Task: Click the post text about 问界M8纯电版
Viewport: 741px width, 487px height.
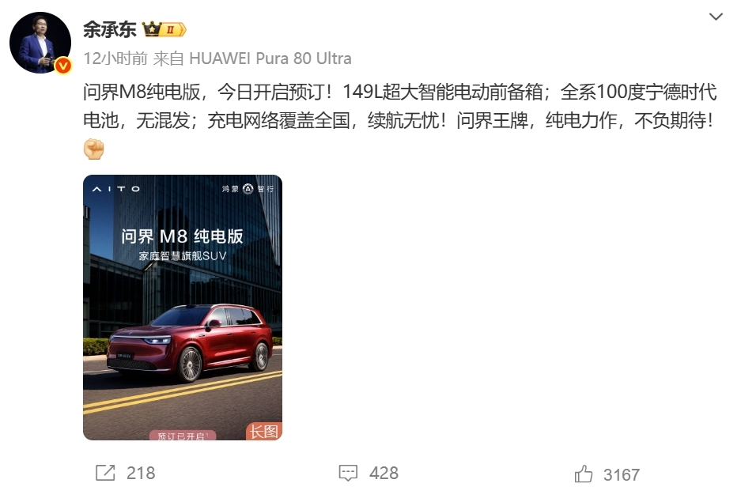Action: click(400, 106)
